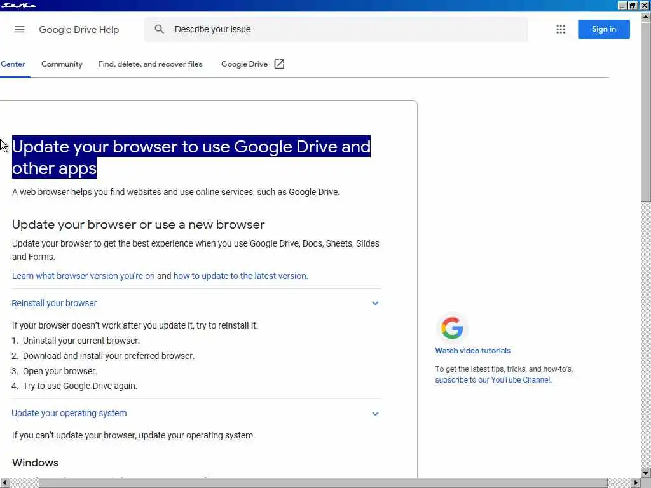Go to Google Drive Help home title

coord(79,29)
